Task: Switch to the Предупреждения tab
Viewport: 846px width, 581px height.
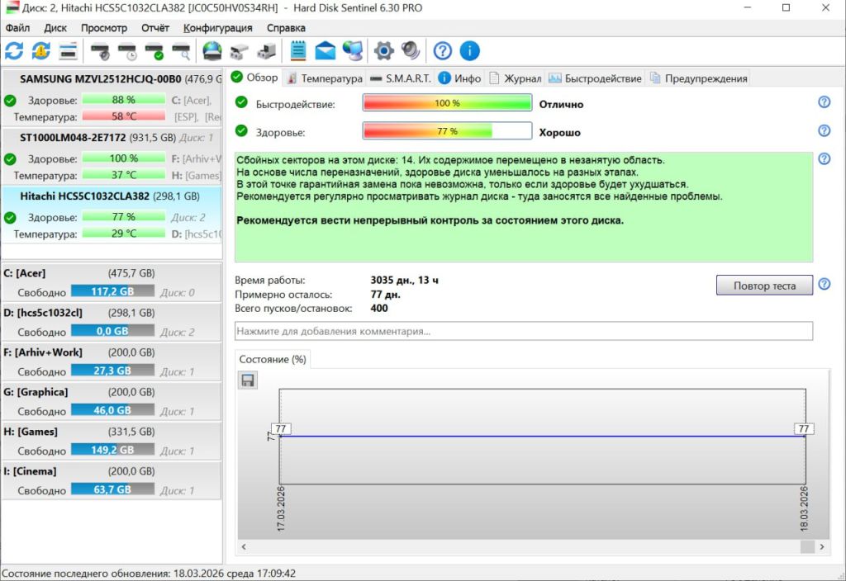Action: [x=699, y=78]
